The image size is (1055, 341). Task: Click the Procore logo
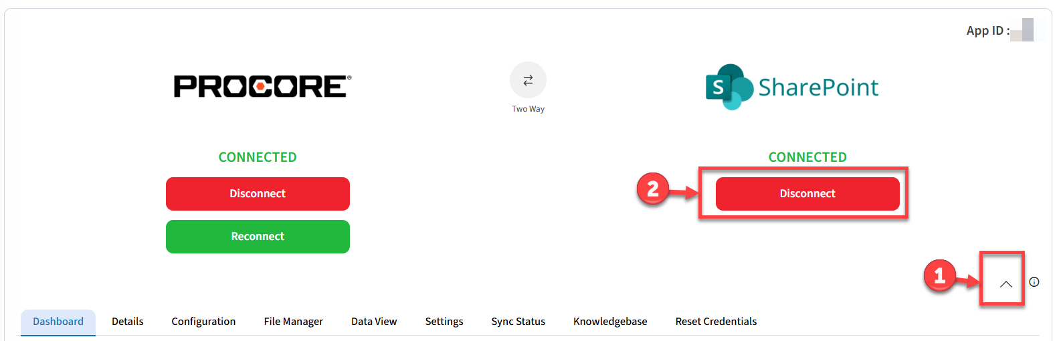262,86
